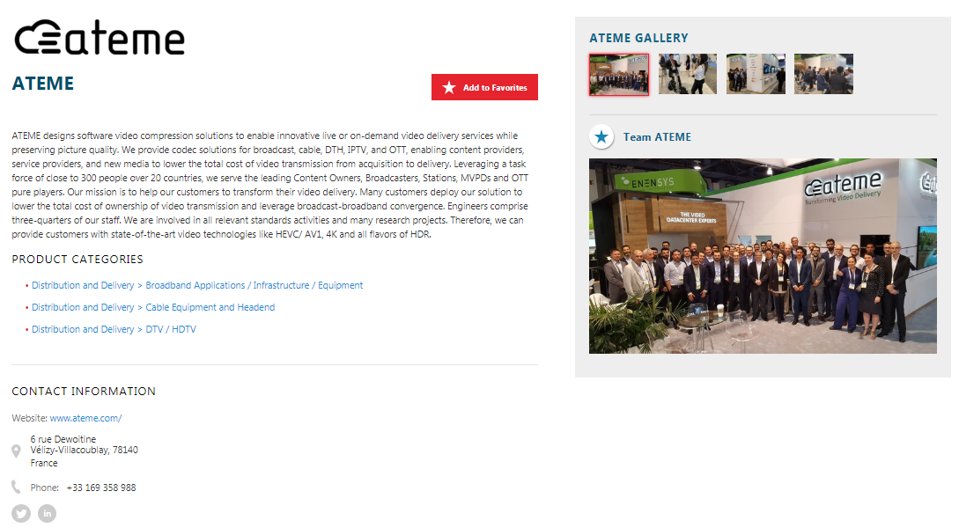Click the phone handset icon

pos(17,487)
